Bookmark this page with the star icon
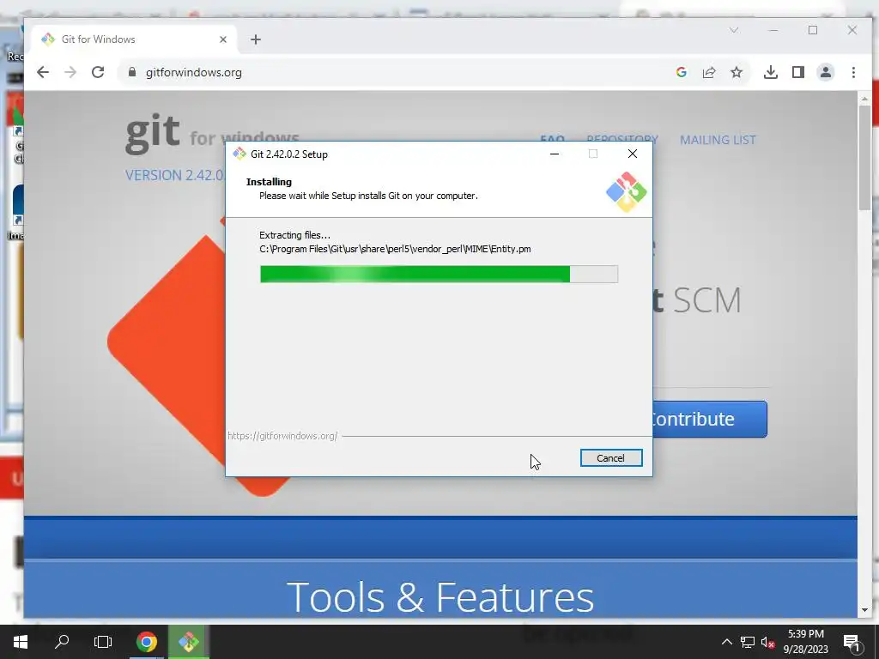This screenshot has height=659, width=879. 737,72
